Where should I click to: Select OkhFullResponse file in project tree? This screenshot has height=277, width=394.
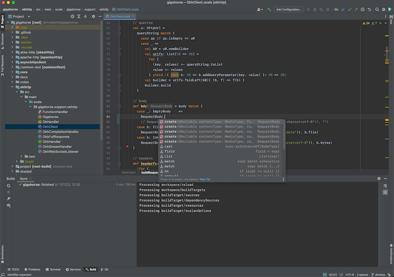pos(56,136)
